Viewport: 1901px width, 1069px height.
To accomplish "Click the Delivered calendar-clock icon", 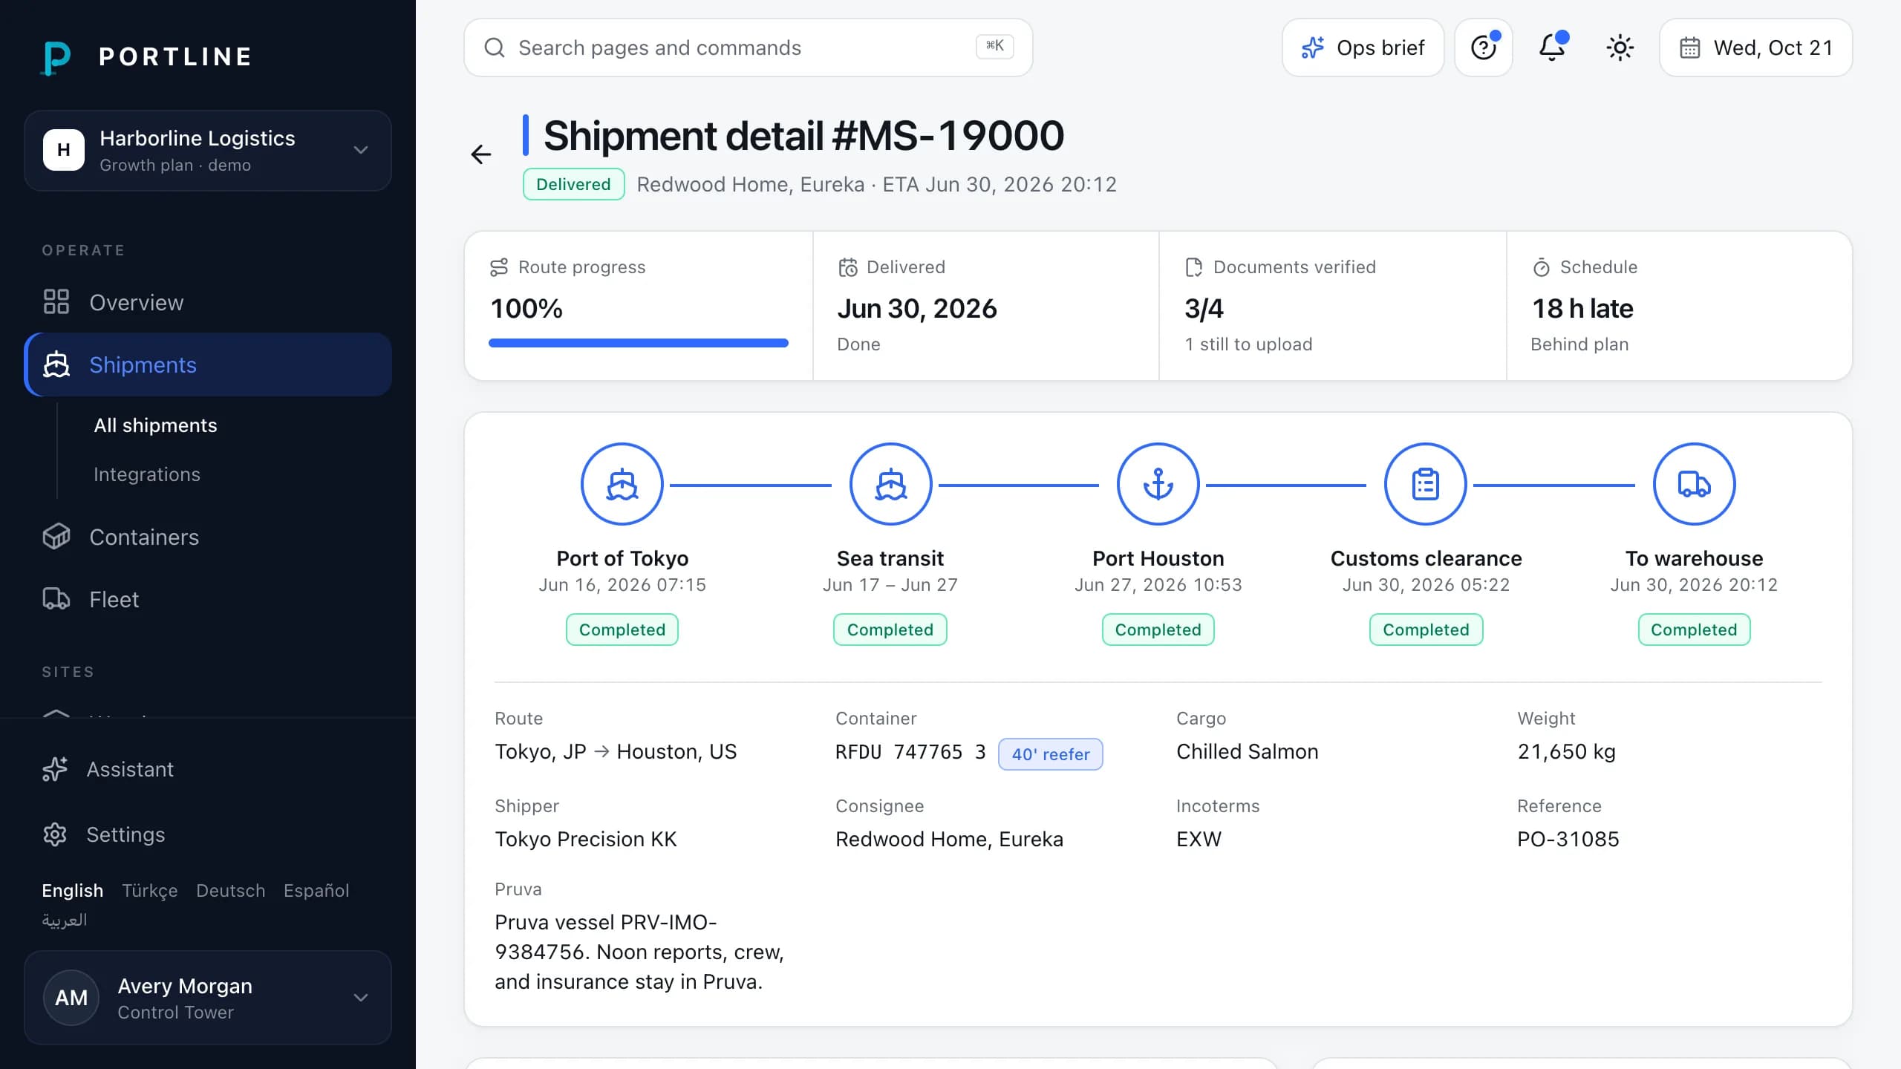I will [x=847, y=267].
